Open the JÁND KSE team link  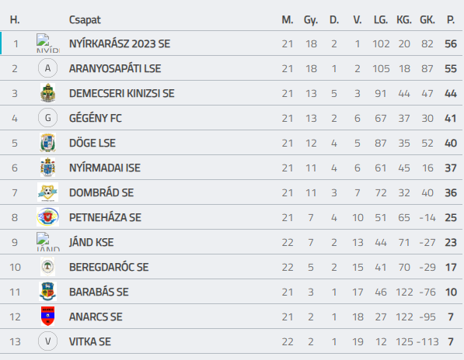pos(91,242)
